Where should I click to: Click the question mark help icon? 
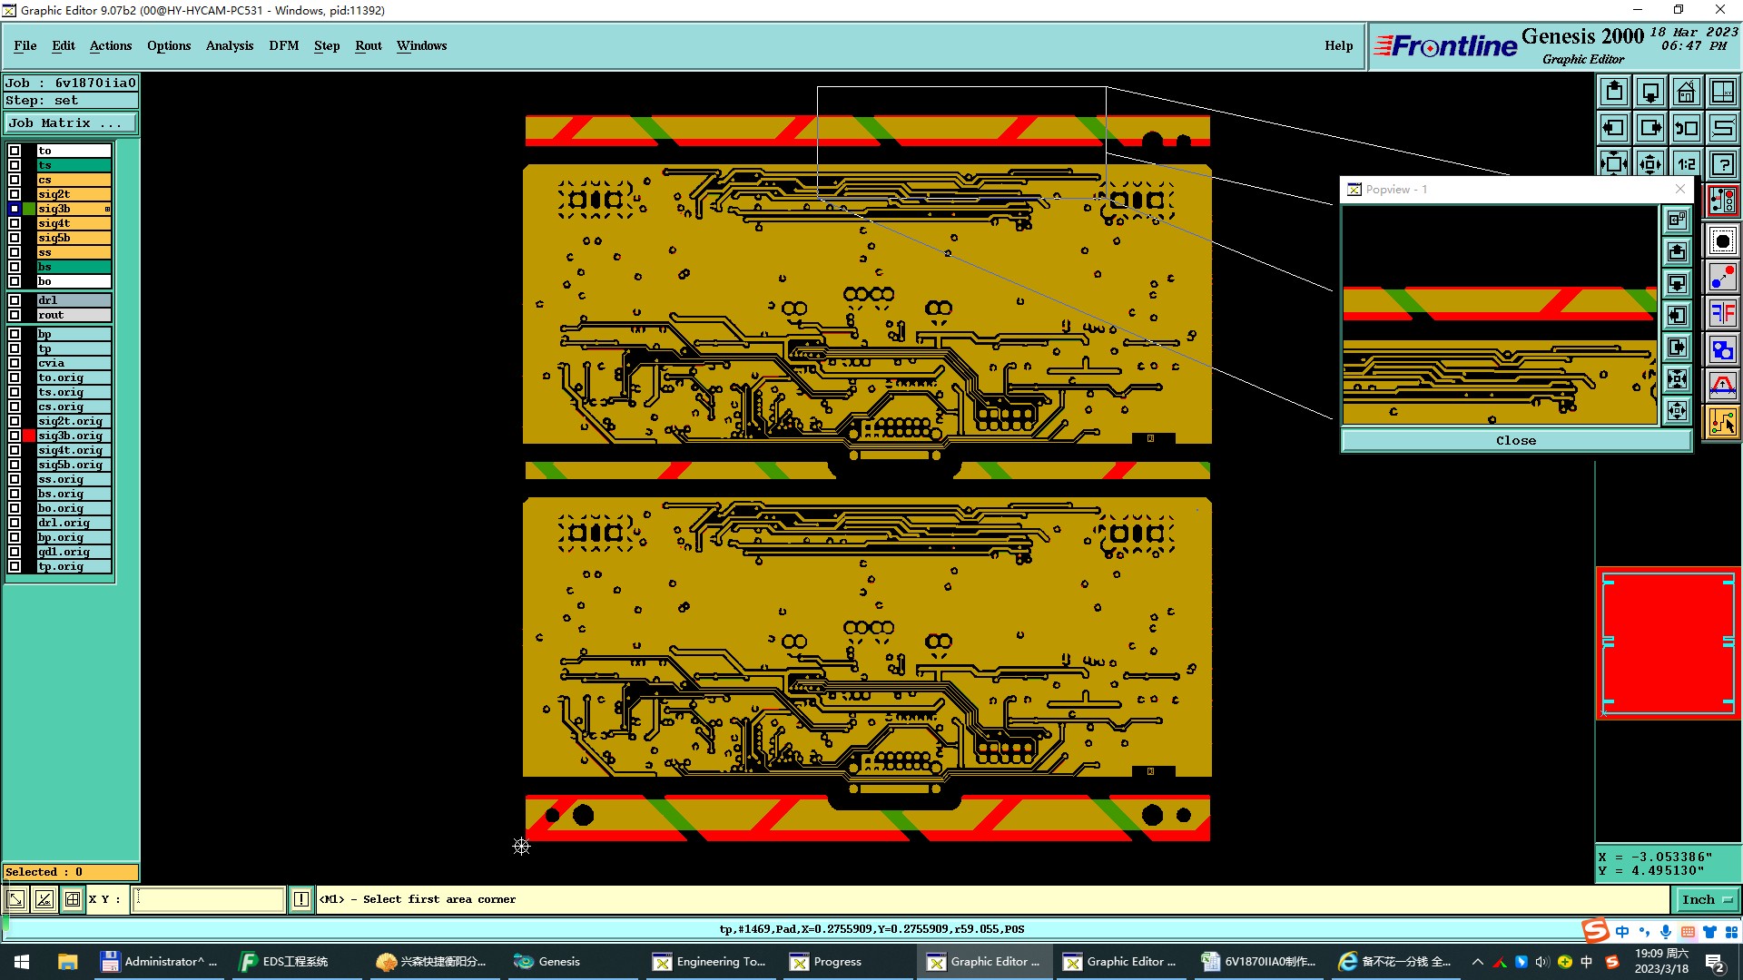pos(1723,164)
